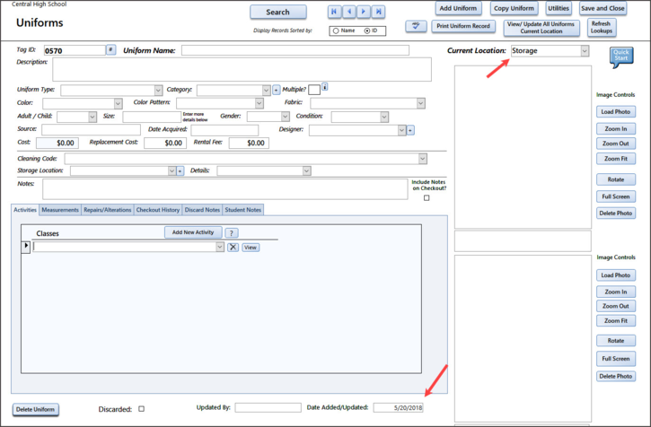651x427 pixels.
Task: Click the Add Uniform button
Action: point(458,8)
